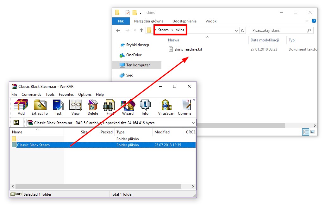The image size is (325, 208).
Task: Open Customize Quick Access Toolbar dropdown
Action: pos(140,13)
